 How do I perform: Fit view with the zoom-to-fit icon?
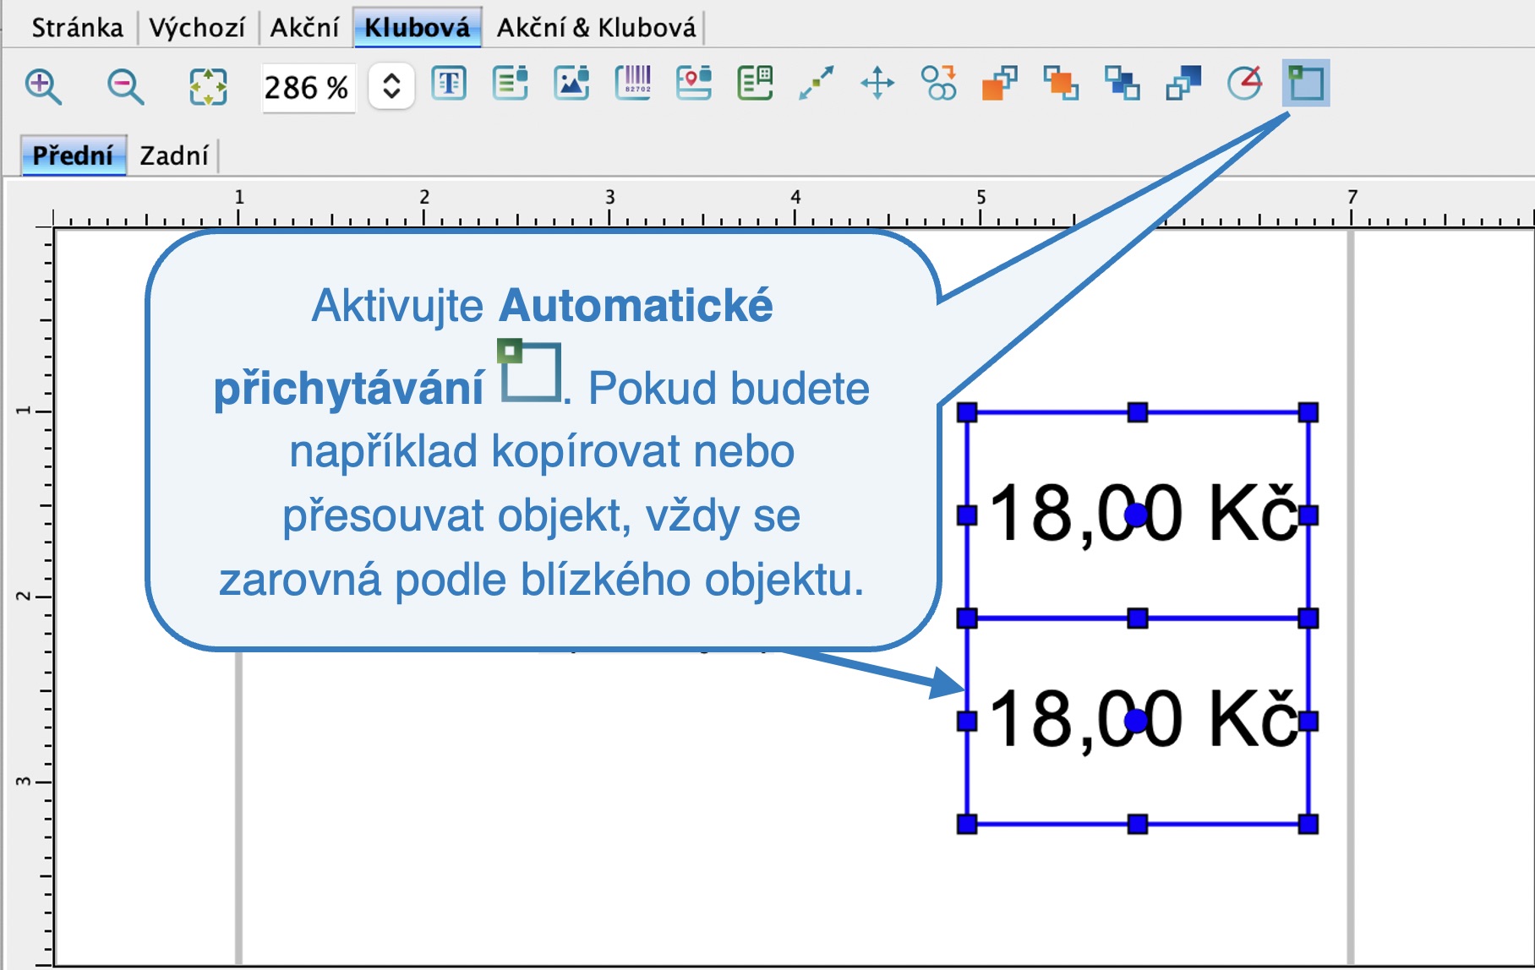pos(208,86)
